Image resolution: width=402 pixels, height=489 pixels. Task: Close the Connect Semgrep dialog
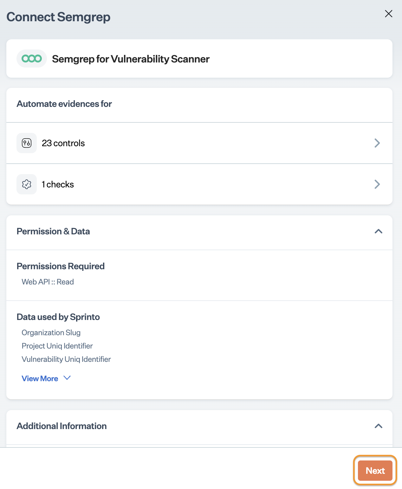point(388,14)
